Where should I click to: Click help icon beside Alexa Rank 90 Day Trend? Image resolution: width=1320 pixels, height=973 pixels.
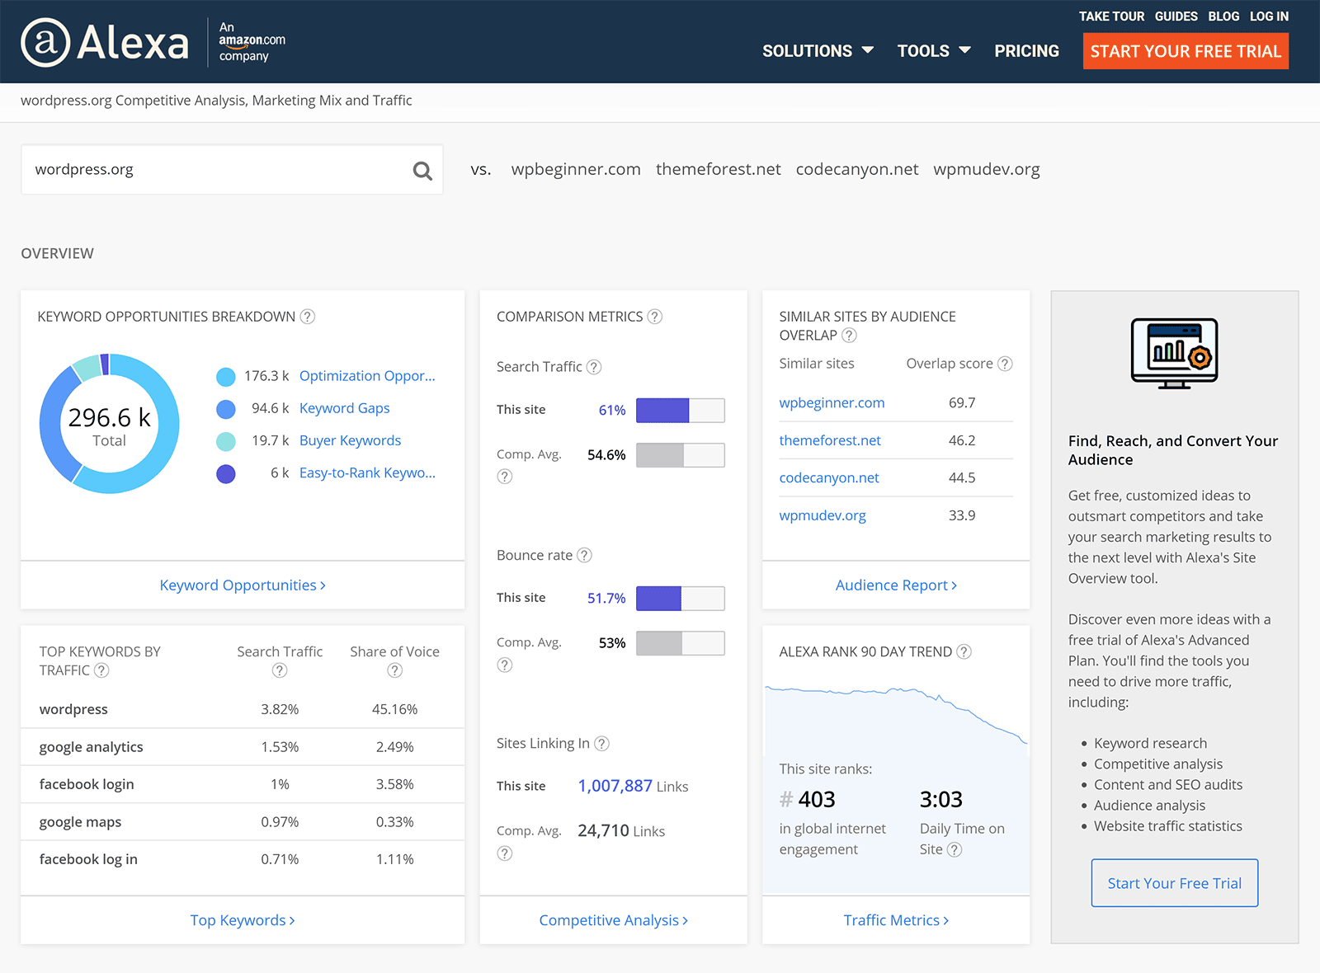(964, 651)
